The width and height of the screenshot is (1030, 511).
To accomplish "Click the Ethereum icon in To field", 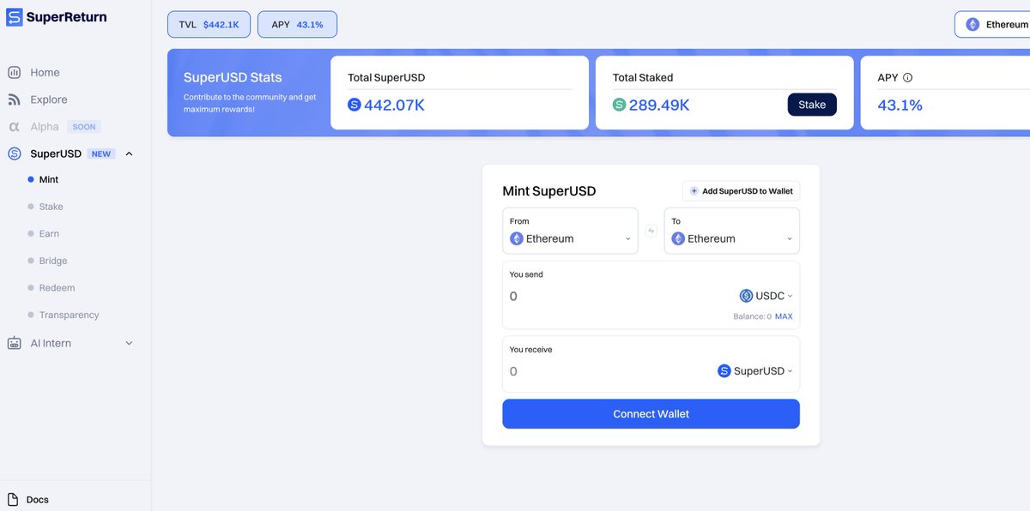I will click(x=678, y=239).
